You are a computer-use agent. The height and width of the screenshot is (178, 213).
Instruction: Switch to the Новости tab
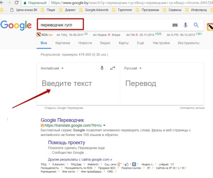[85, 43]
